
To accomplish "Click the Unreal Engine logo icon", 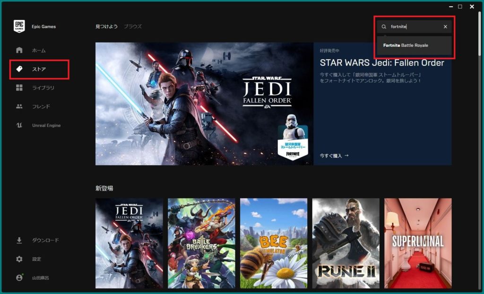I will pyautogui.click(x=19, y=125).
